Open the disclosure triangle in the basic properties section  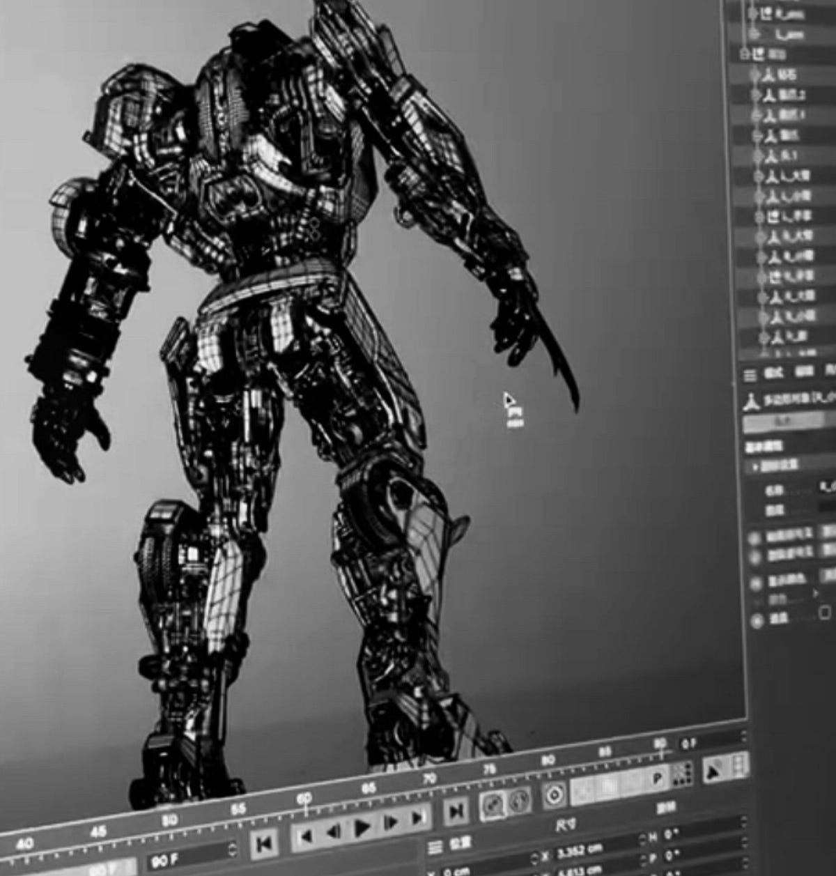(x=754, y=464)
